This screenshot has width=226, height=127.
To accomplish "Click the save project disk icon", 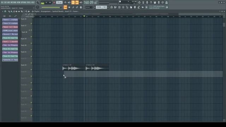I will [155, 2].
